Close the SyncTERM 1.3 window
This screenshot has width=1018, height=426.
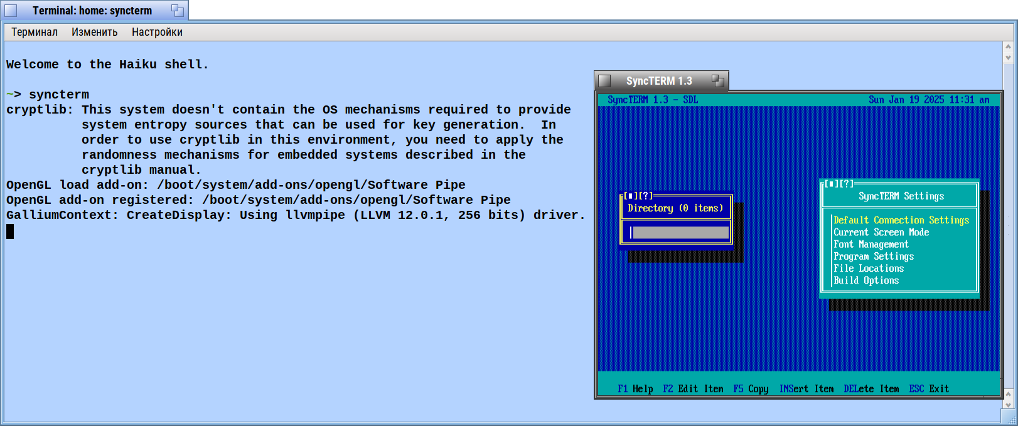click(x=604, y=81)
